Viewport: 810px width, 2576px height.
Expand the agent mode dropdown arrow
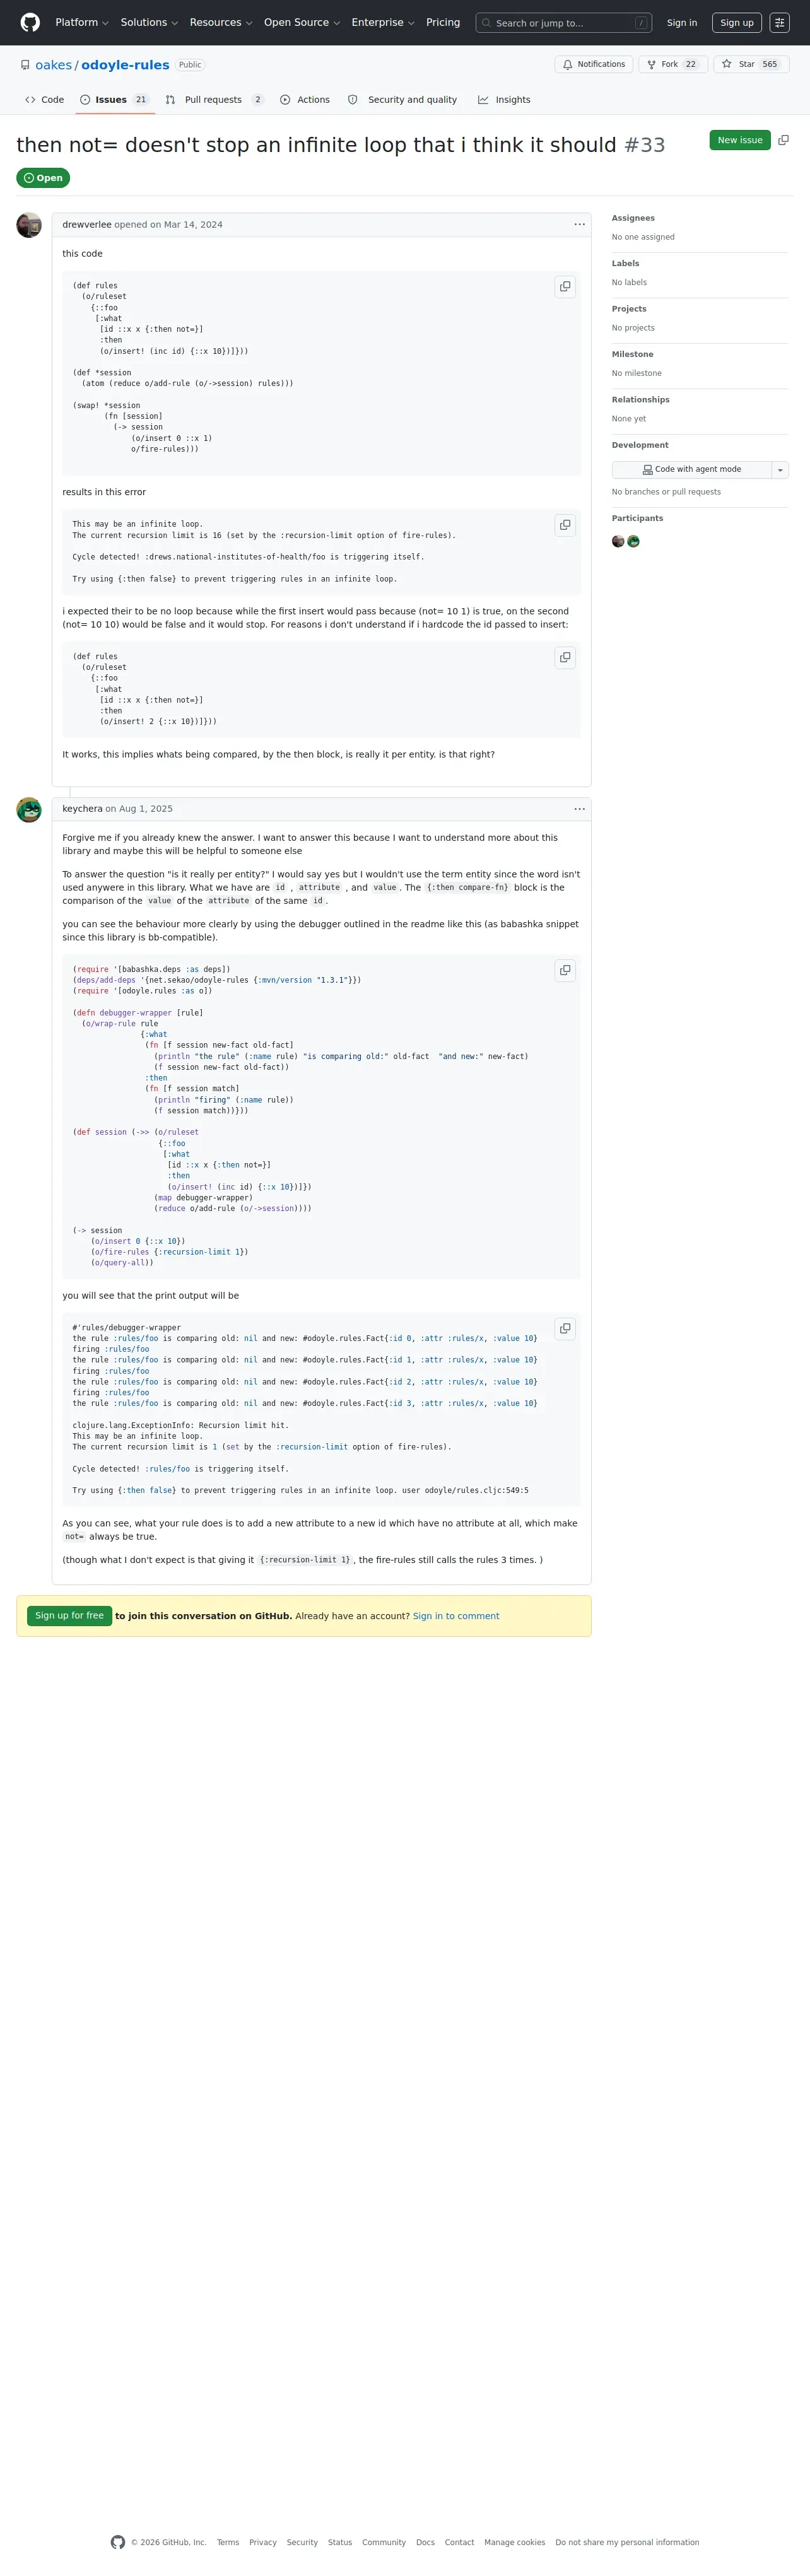tap(781, 470)
